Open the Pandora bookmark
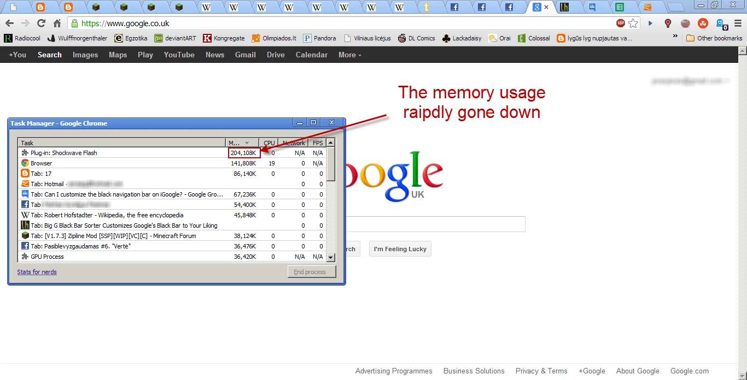Viewport: 747px width, 380px height. [x=320, y=38]
